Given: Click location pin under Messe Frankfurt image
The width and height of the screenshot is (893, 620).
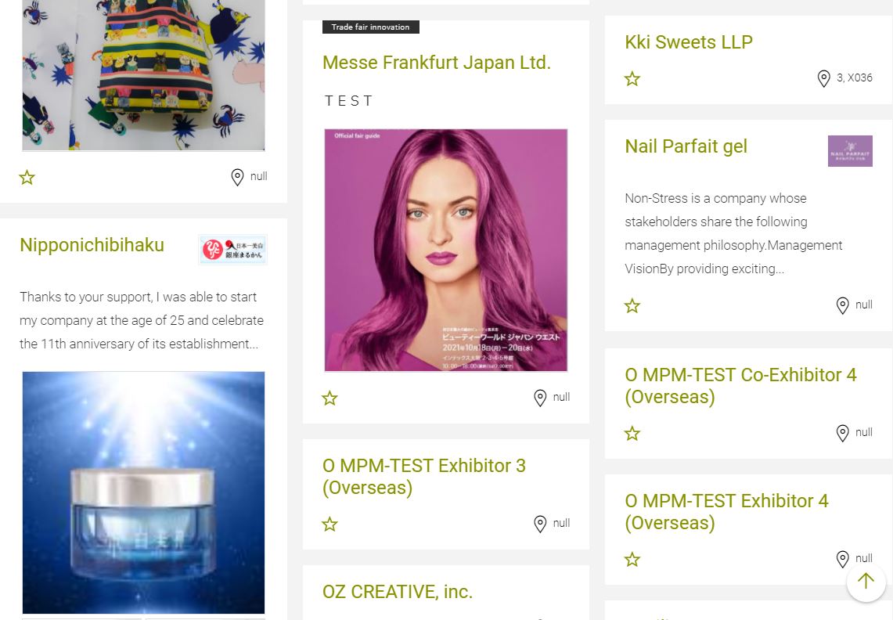Looking at the screenshot, I should [x=540, y=398].
